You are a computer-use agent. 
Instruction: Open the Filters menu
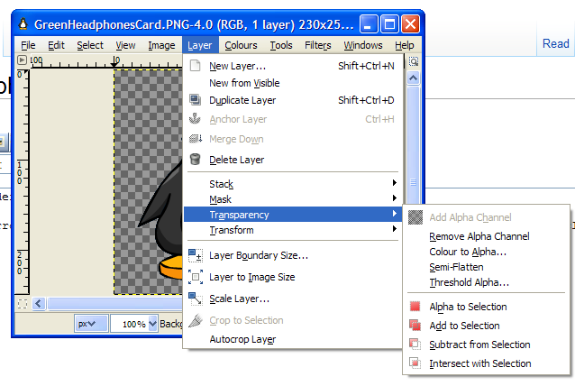click(x=318, y=45)
